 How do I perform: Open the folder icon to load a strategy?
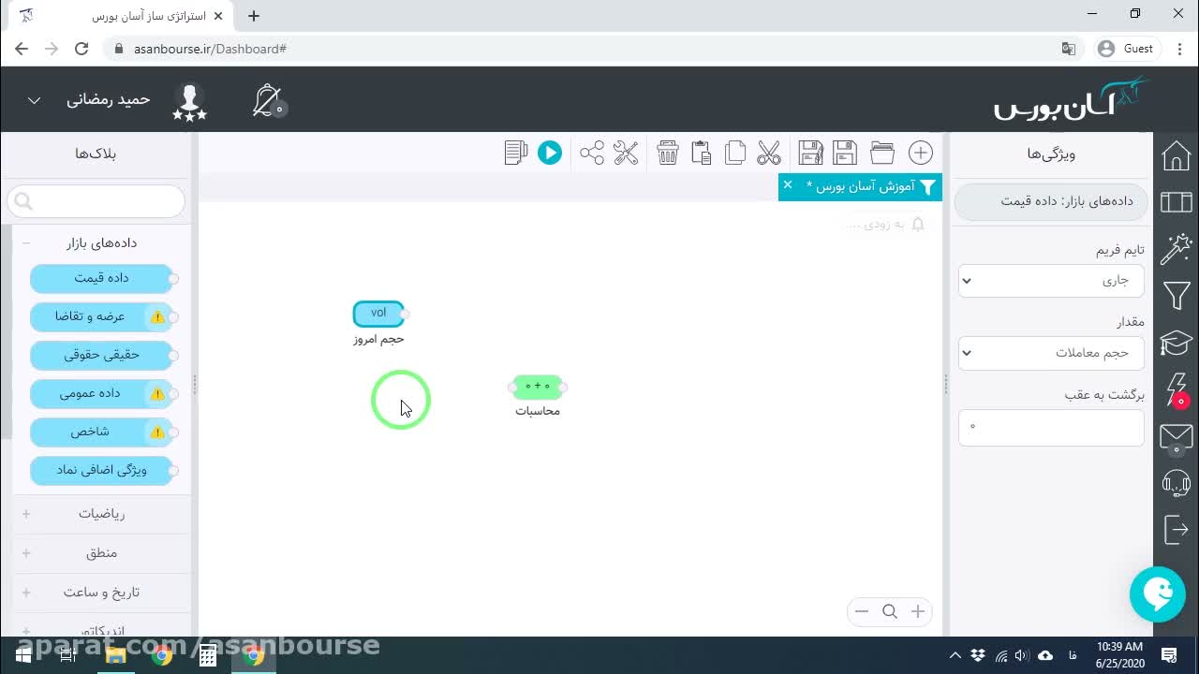click(882, 153)
